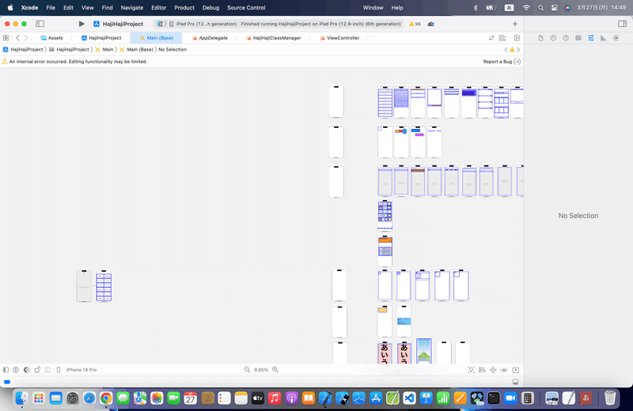The image size is (633, 411).
Task: Open HajiHajiProject root in the jump bar
Action: [x=23, y=50]
